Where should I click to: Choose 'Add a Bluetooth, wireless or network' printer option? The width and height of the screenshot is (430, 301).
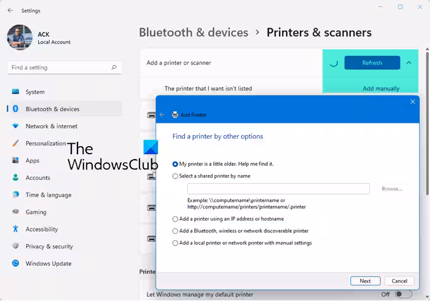point(175,231)
